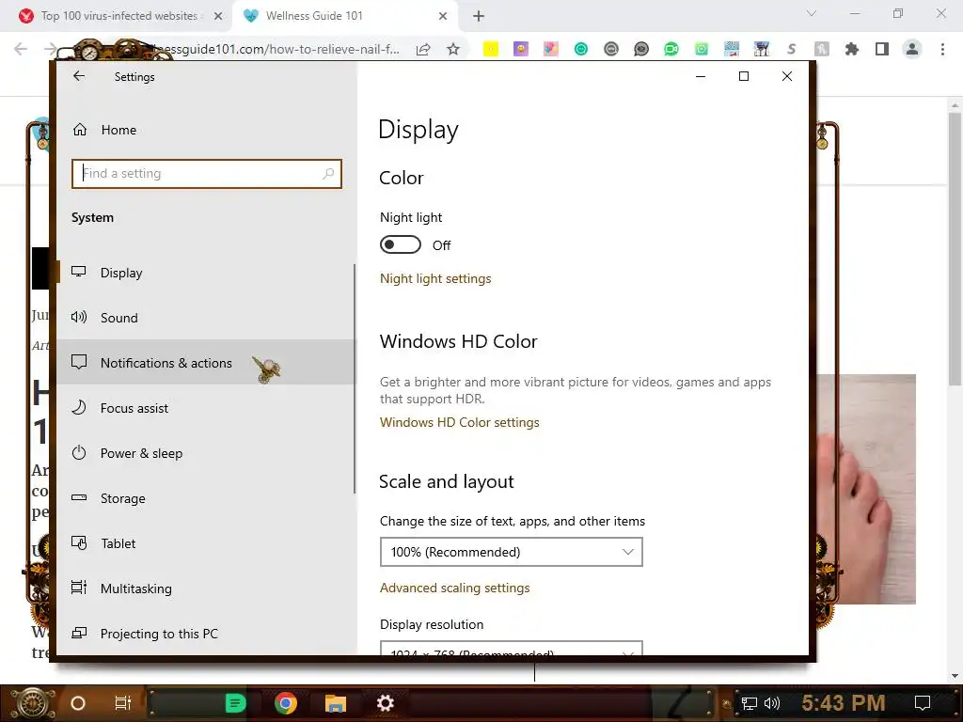Open the steampunk Start button
The image size is (963, 722).
32,703
